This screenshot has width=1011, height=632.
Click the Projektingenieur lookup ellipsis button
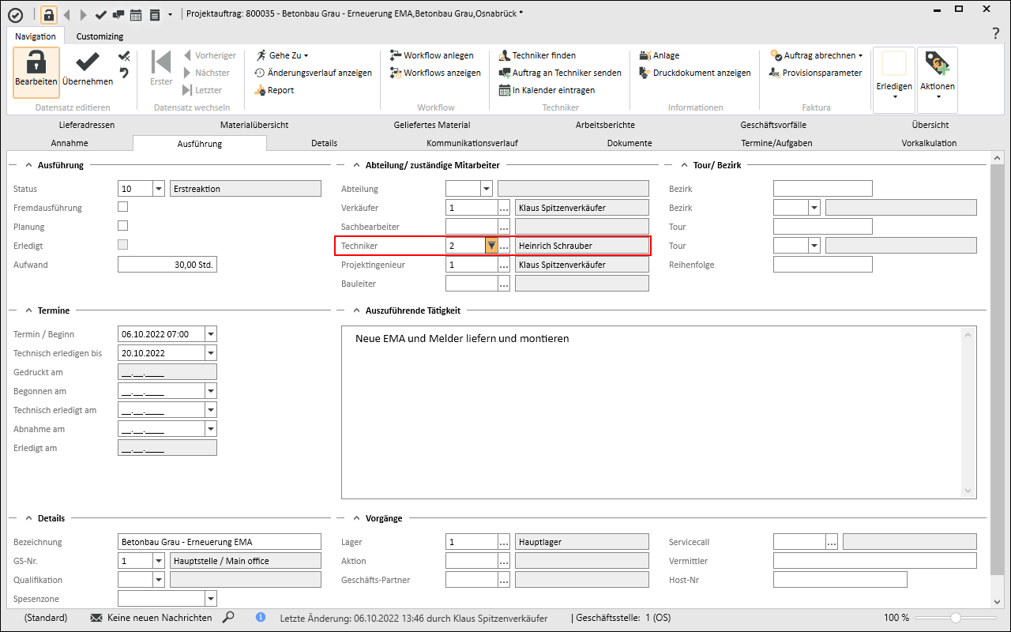[504, 265]
